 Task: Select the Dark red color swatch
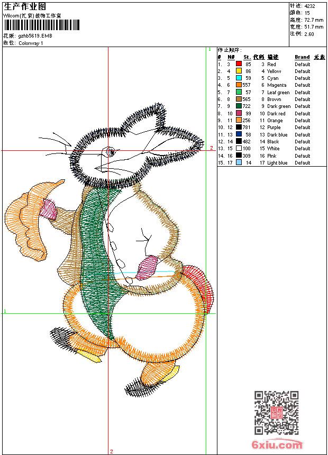(239, 113)
